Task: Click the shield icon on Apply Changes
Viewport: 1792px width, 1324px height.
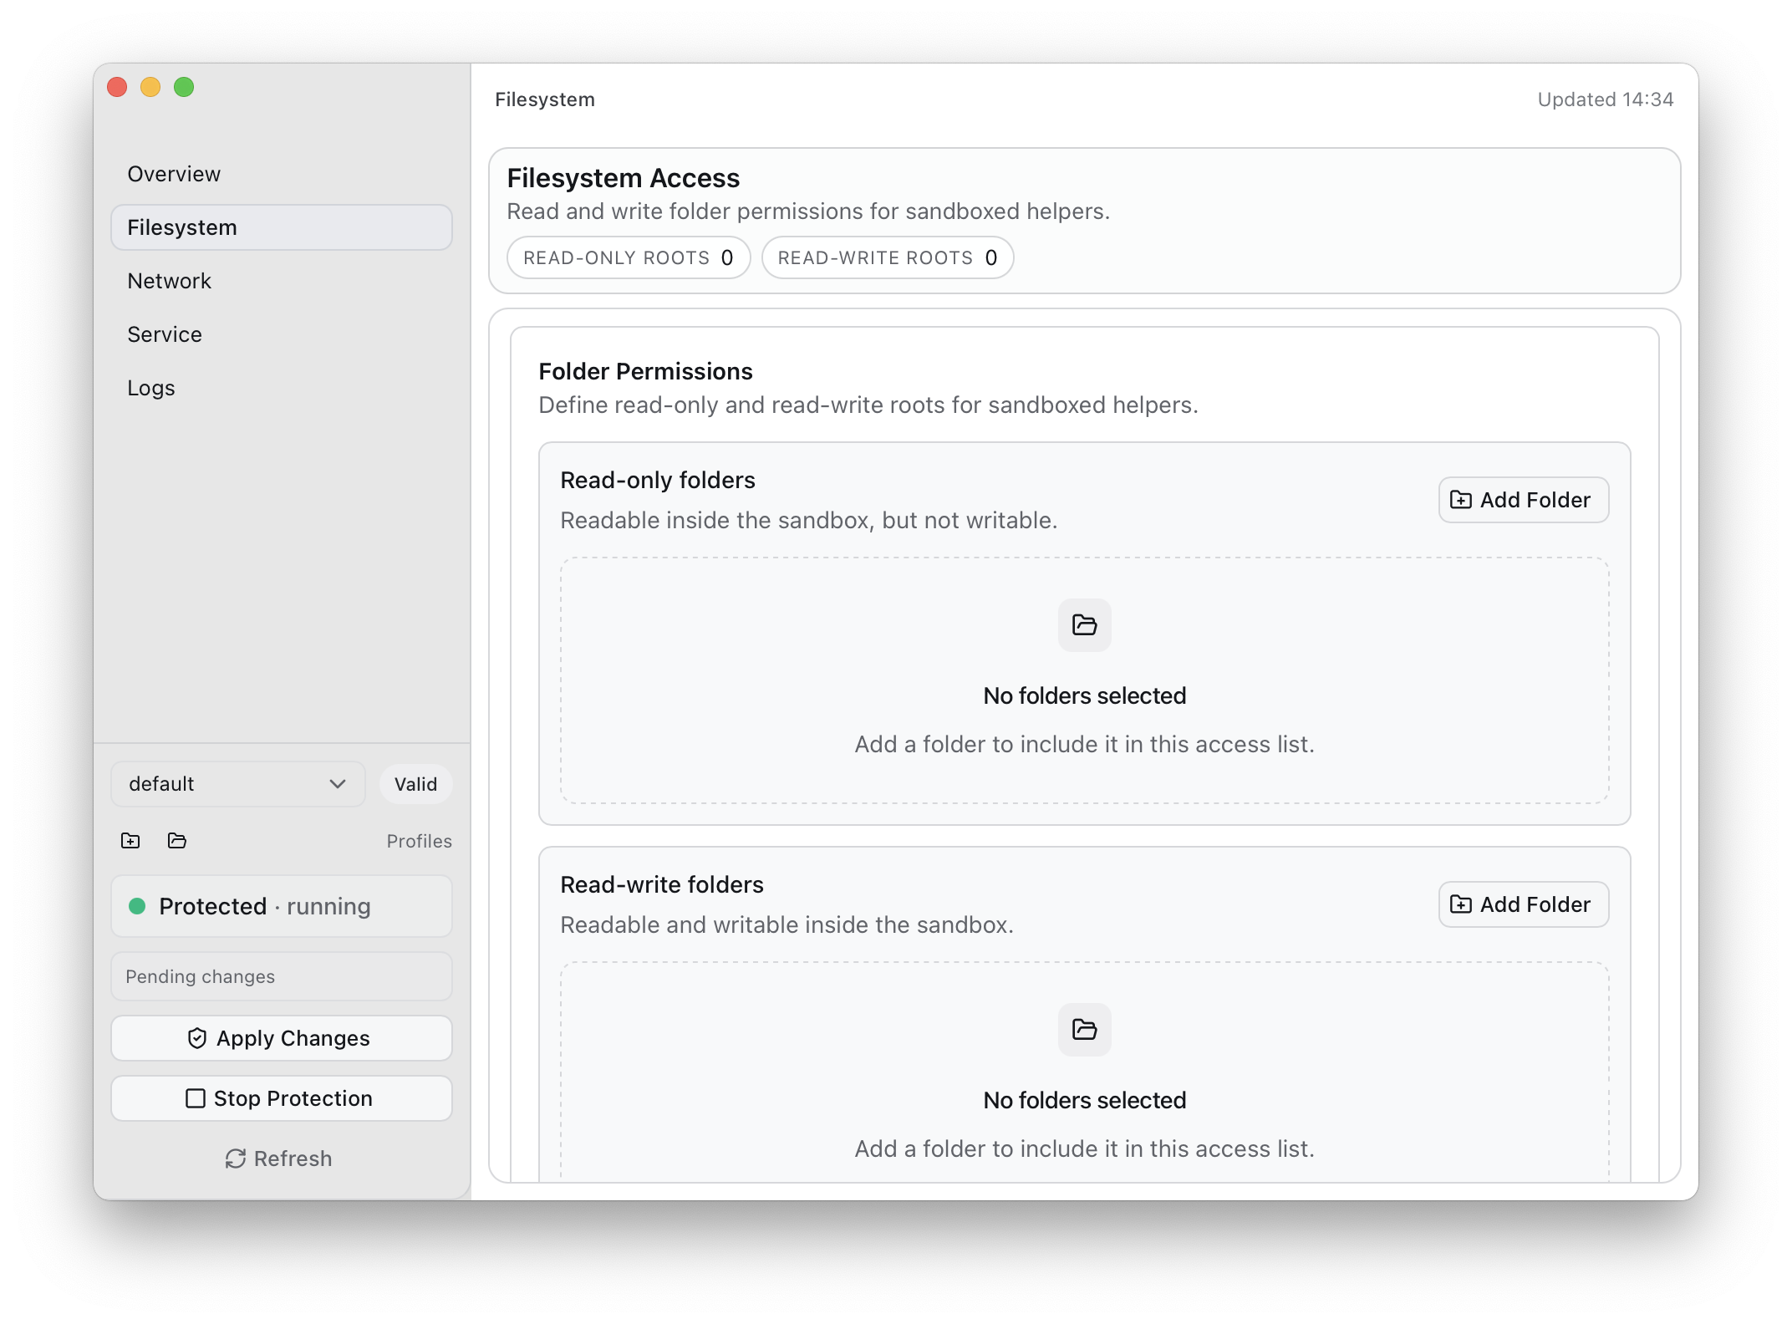Action: click(x=196, y=1038)
